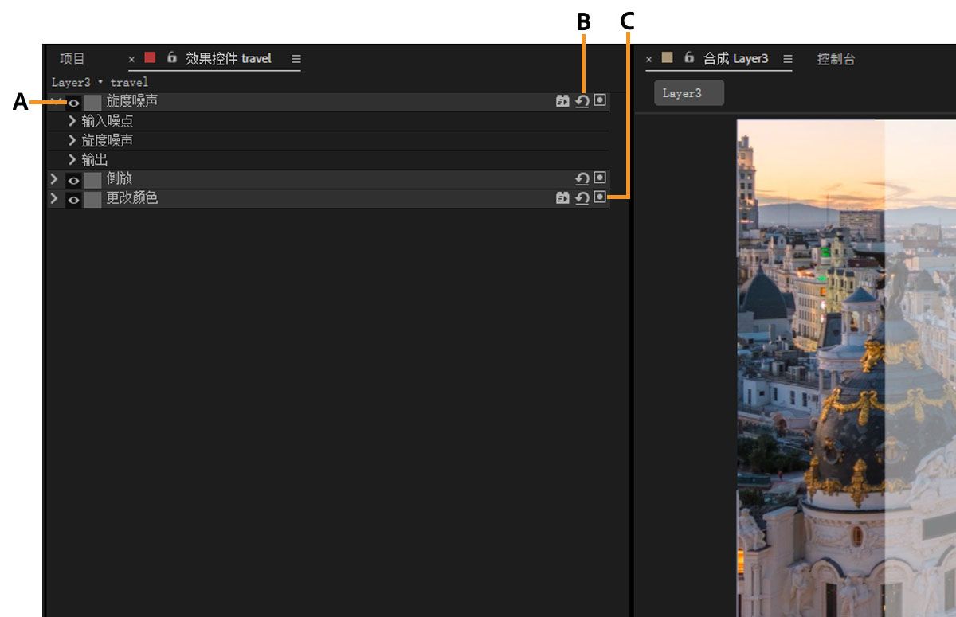
Task: Close the 效果控件 travel panel
Action: [131, 59]
